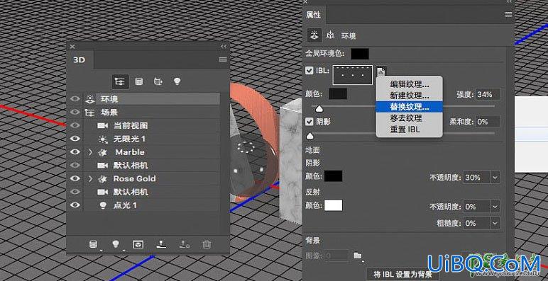Open reflection 不透明度 0% dropdown
This screenshot has width=548, height=281.
[x=495, y=207]
